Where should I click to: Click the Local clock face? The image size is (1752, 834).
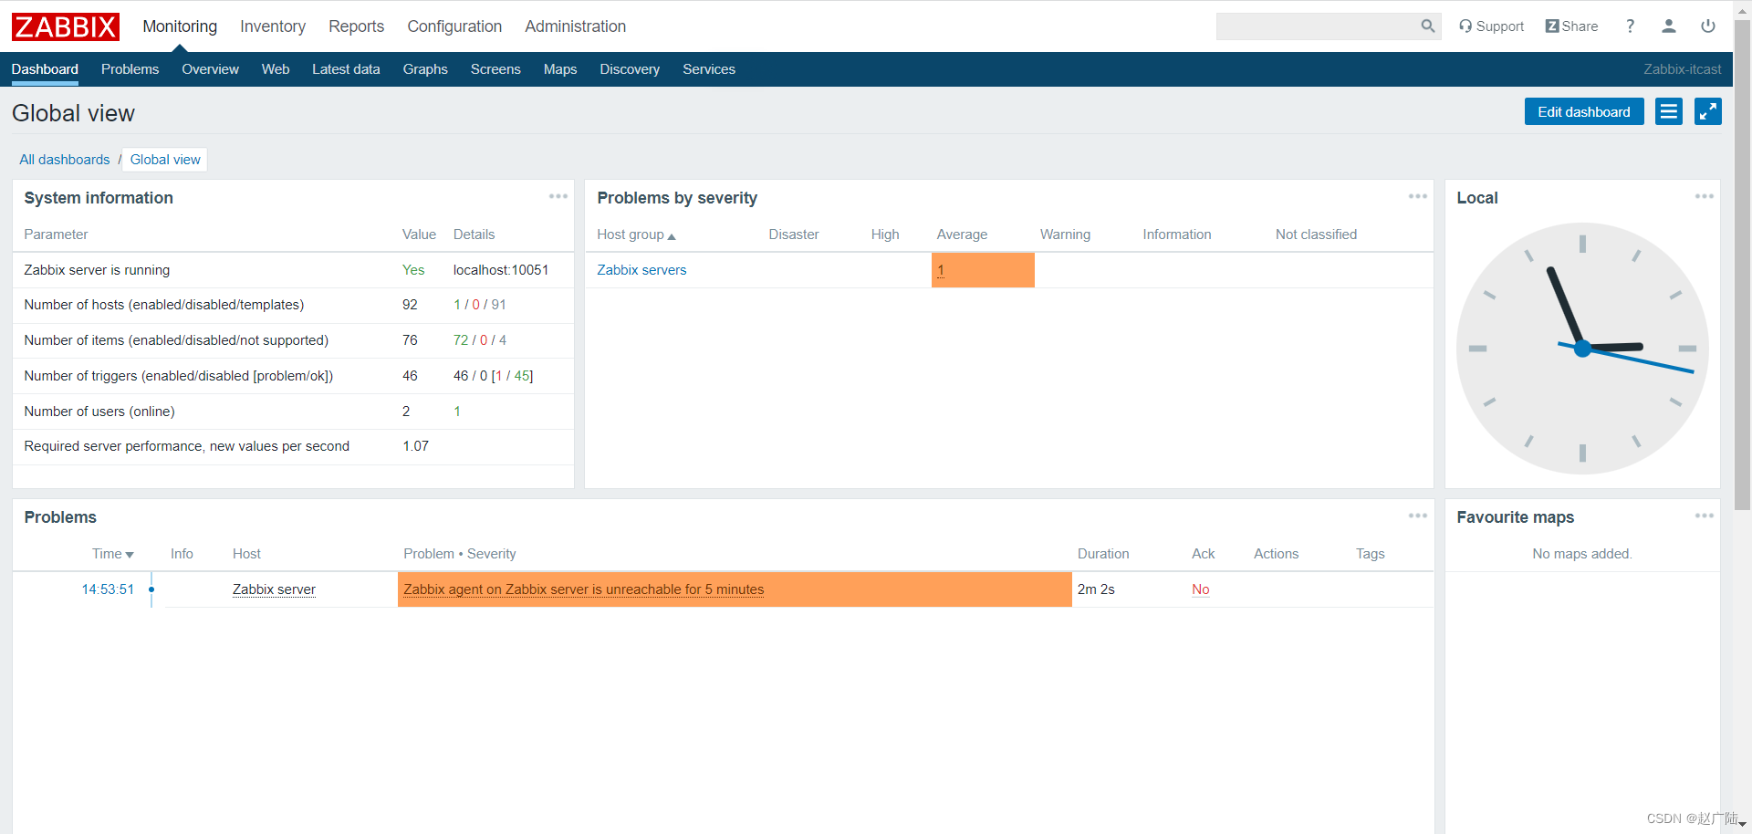point(1582,349)
